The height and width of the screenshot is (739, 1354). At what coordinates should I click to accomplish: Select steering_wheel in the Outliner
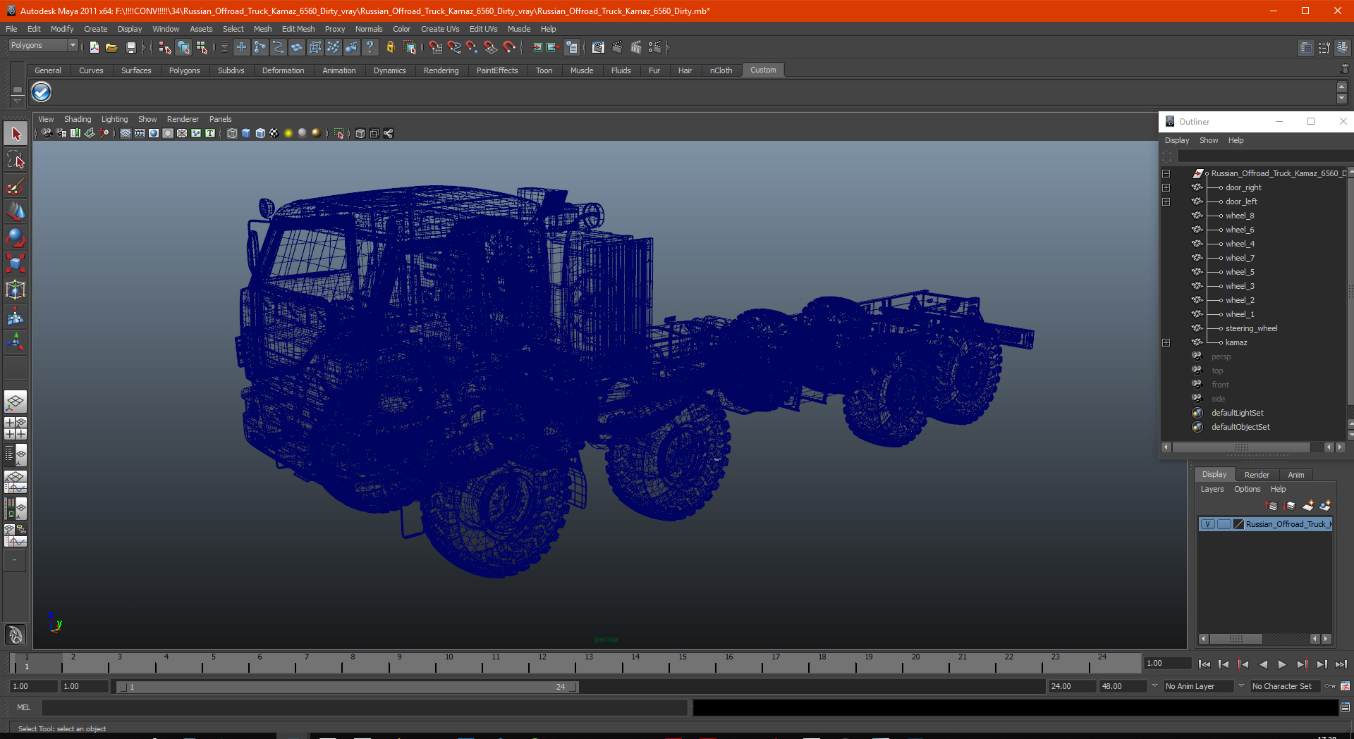point(1251,328)
